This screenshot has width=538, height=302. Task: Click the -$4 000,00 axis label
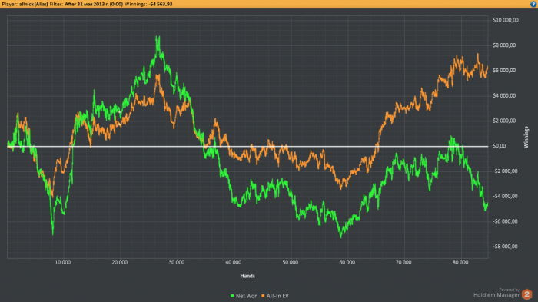(505, 196)
